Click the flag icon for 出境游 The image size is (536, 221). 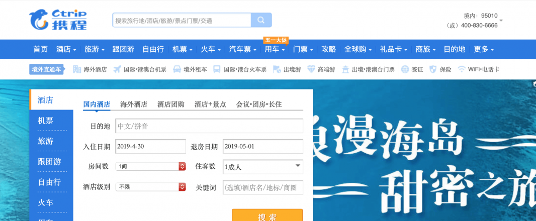[x=277, y=69]
